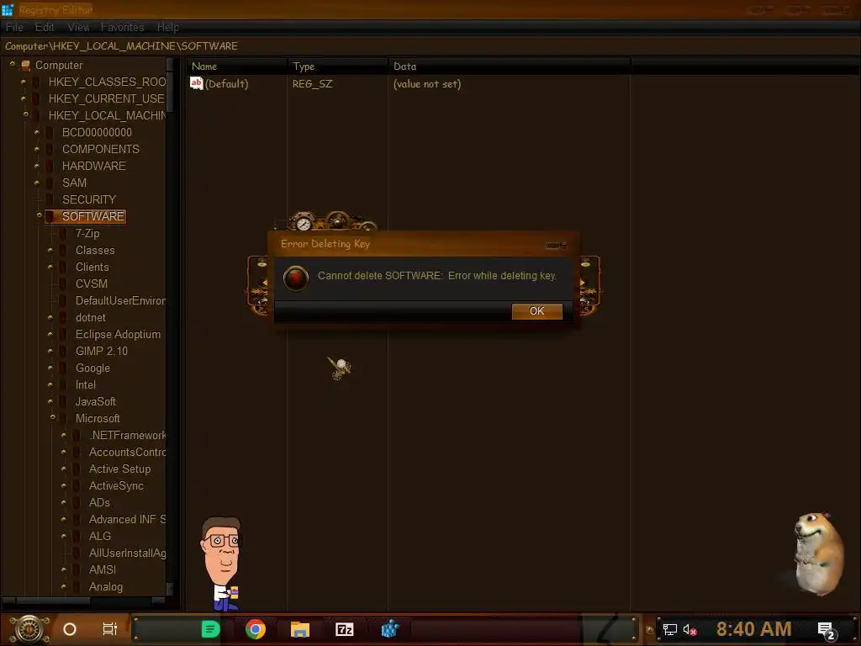Viewport: 861px width, 646px height.
Task: Click OK in the Error Deleting Key dialog
Action: [x=536, y=311]
